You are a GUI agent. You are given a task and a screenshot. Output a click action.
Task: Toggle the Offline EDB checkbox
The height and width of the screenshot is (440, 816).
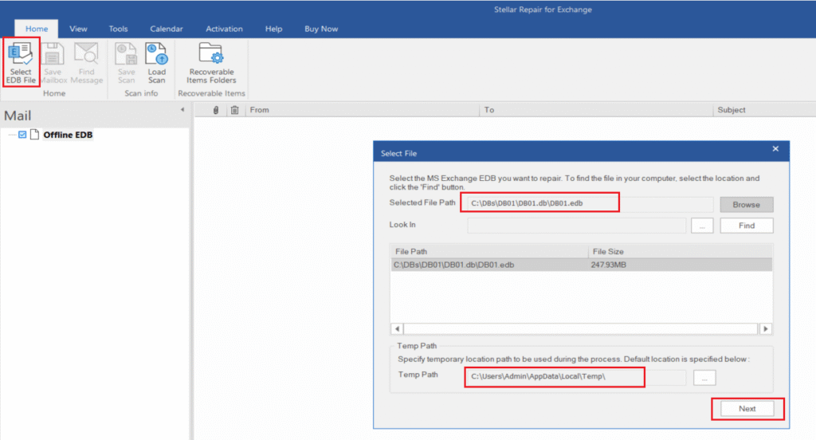click(22, 135)
